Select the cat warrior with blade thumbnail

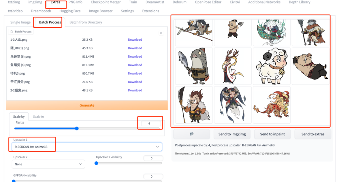coord(194,105)
